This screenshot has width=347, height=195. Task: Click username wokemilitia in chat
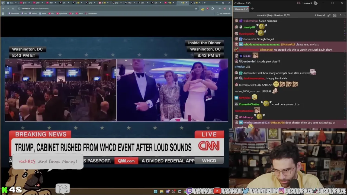pos(250,21)
